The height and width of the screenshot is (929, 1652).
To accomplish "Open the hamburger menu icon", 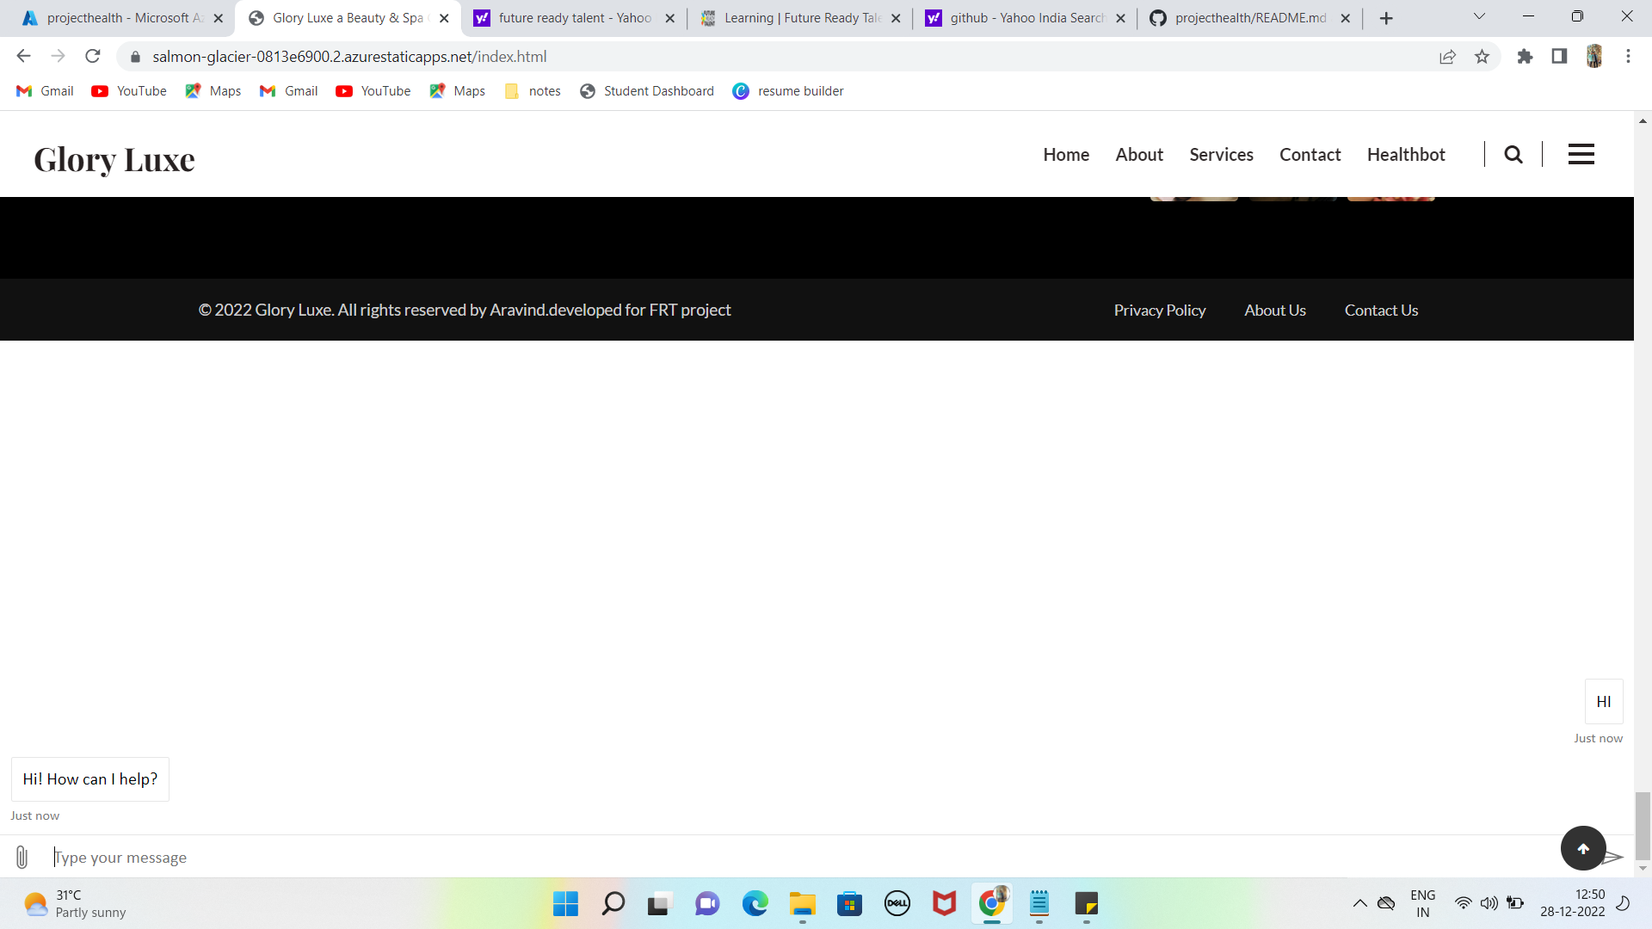I will [1581, 155].
